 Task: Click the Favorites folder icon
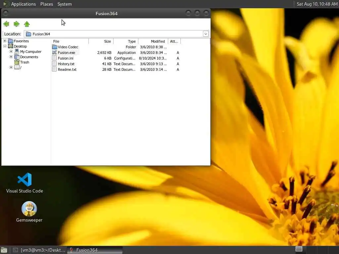tap(11, 41)
